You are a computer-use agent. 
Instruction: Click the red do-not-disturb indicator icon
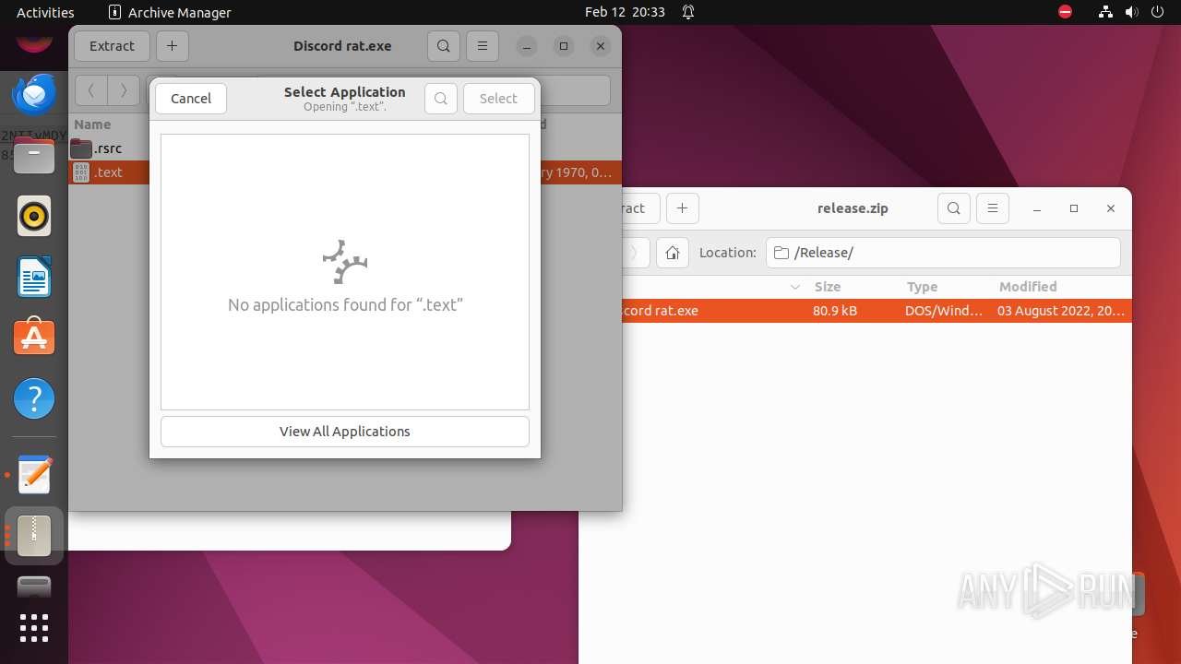(1066, 12)
